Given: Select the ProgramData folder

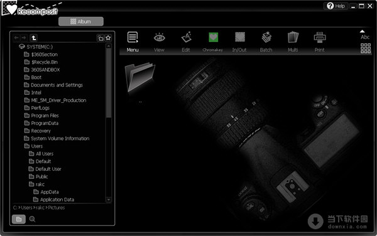Looking at the screenshot, I should (x=41, y=123).
